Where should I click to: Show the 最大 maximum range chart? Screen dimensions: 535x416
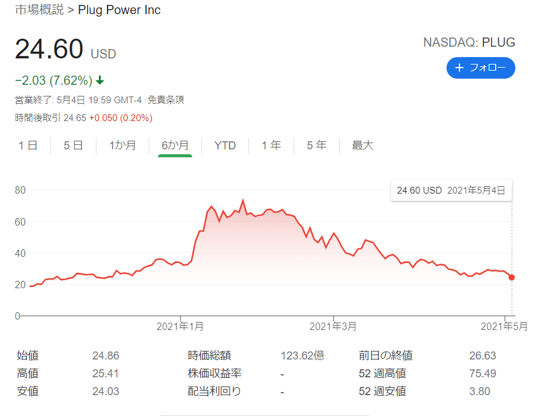click(x=362, y=146)
